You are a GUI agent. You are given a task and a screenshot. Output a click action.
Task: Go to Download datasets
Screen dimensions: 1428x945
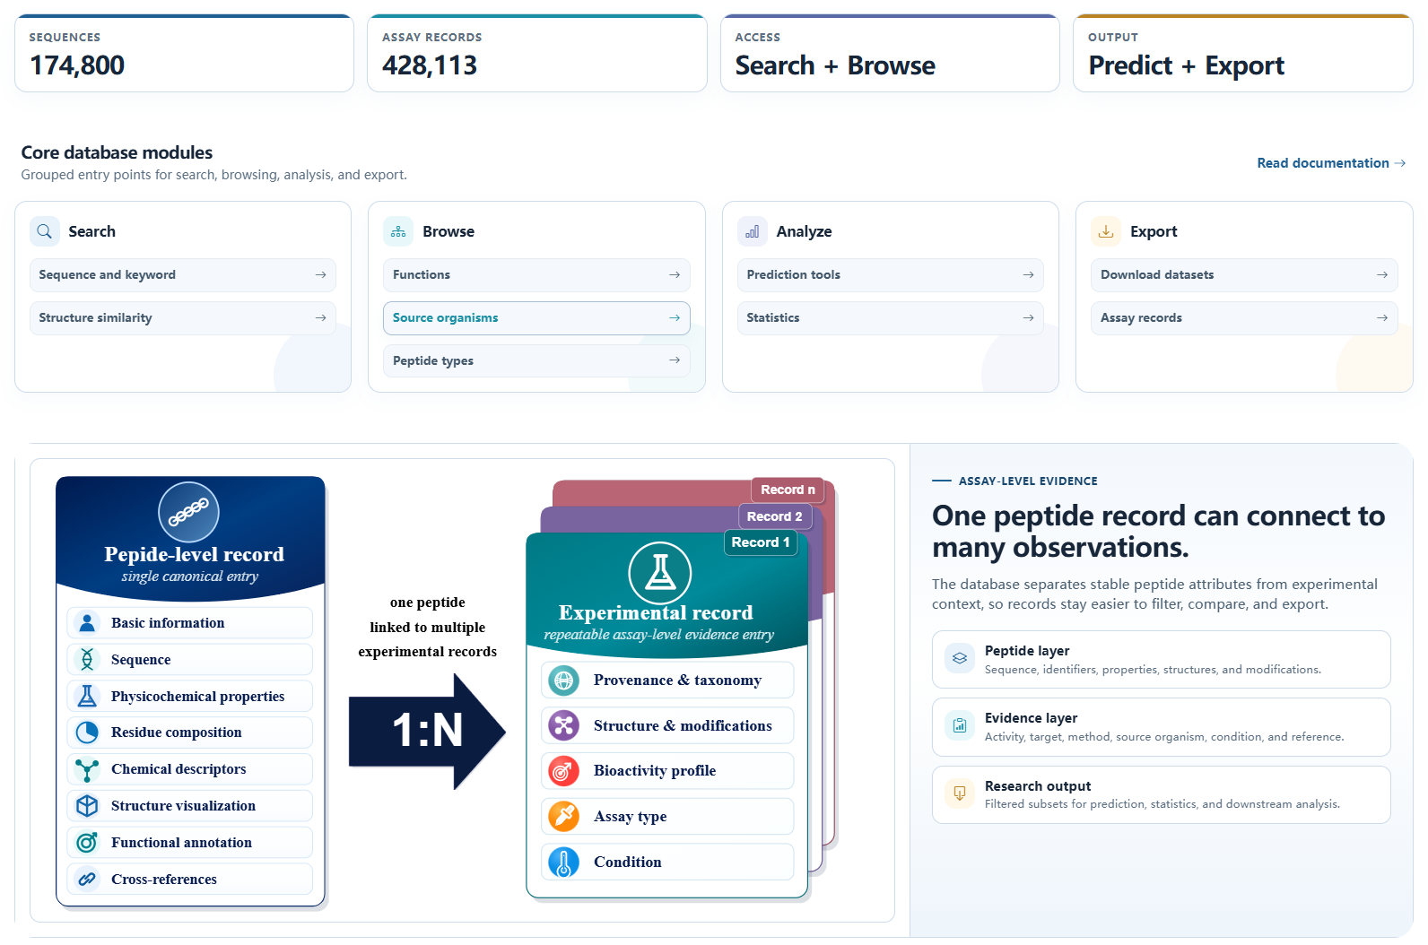tap(1244, 275)
